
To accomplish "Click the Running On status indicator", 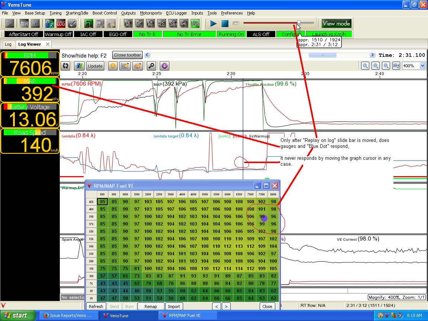I will pyautogui.click(x=231, y=34).
